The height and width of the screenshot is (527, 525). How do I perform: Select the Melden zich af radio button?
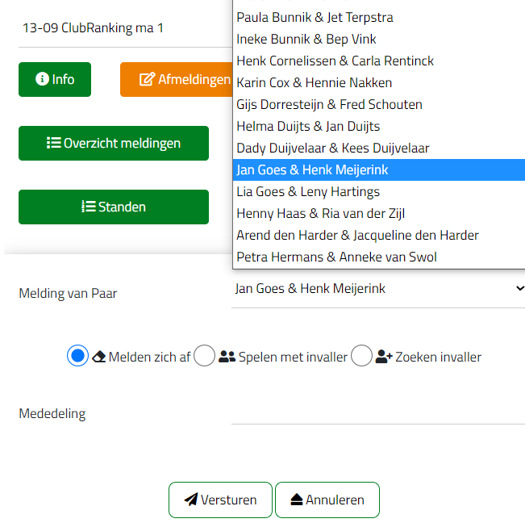[77, 356]
